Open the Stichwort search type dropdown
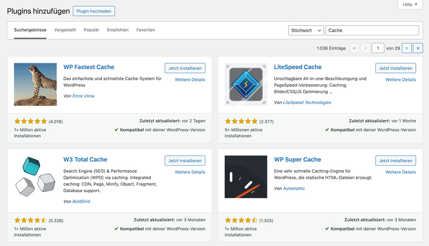Viewport: 429px width, 246px height. [x=306, y=30]
